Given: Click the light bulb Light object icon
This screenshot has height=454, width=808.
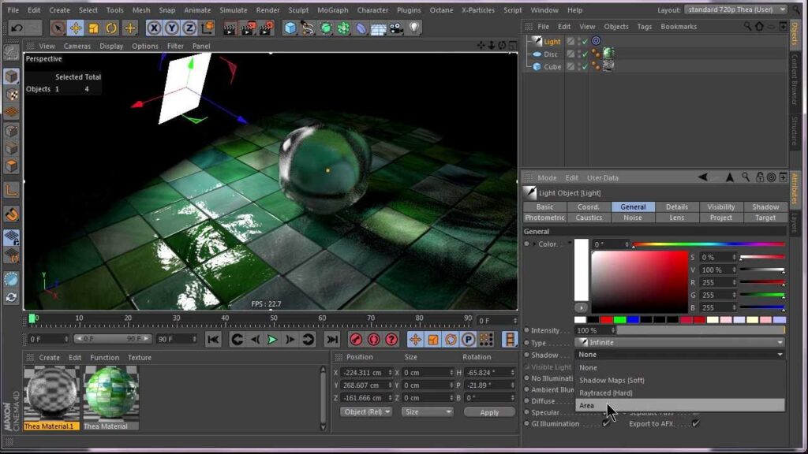Looking at the screenshot, I should pos(413,28).
